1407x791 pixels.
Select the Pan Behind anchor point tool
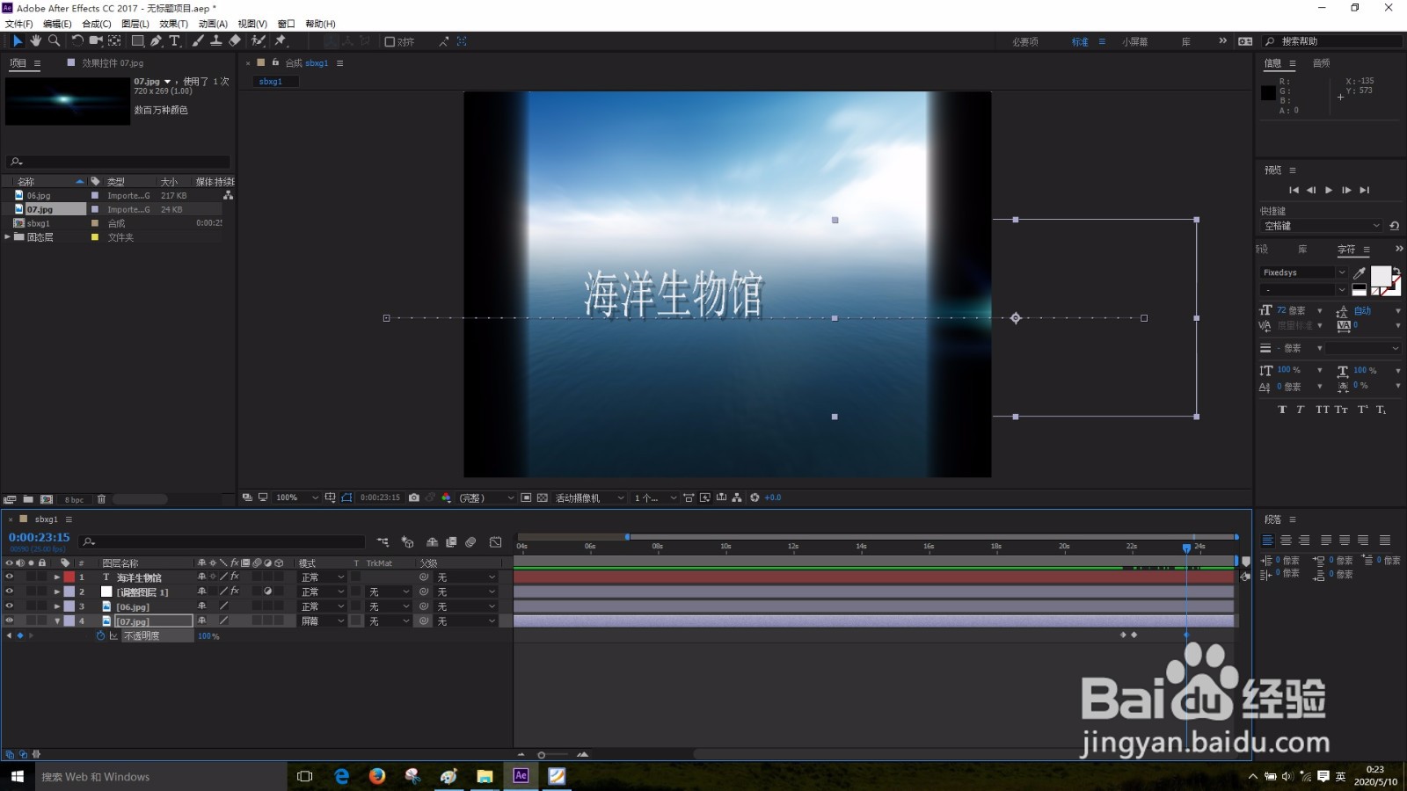coord(114,40)
